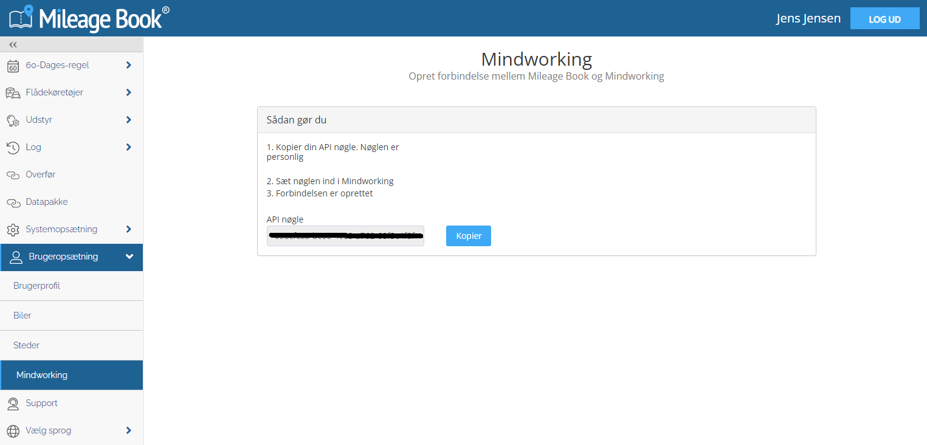This screenshot has height=445, width=927.
Task: Open the Brugerprofil submenu item
Action: [72, 286]
